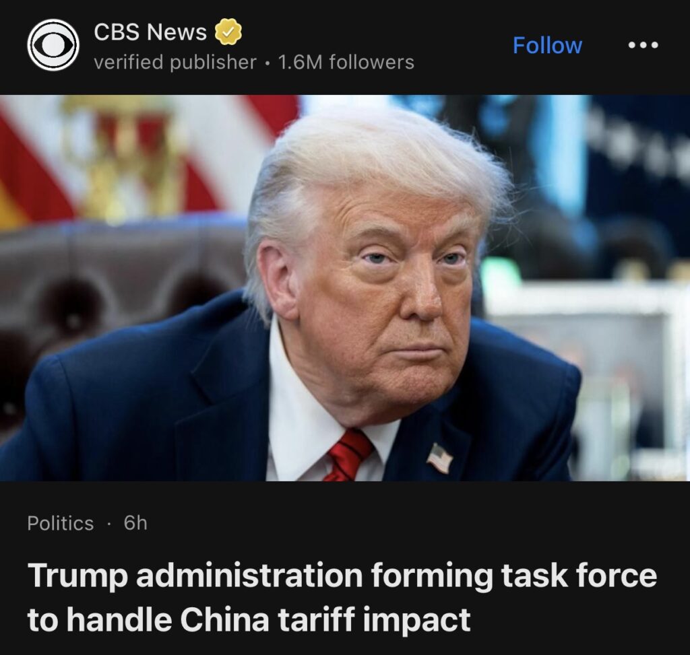Click the 6h timestamp
690x655 pixels.
pos(135,523)
